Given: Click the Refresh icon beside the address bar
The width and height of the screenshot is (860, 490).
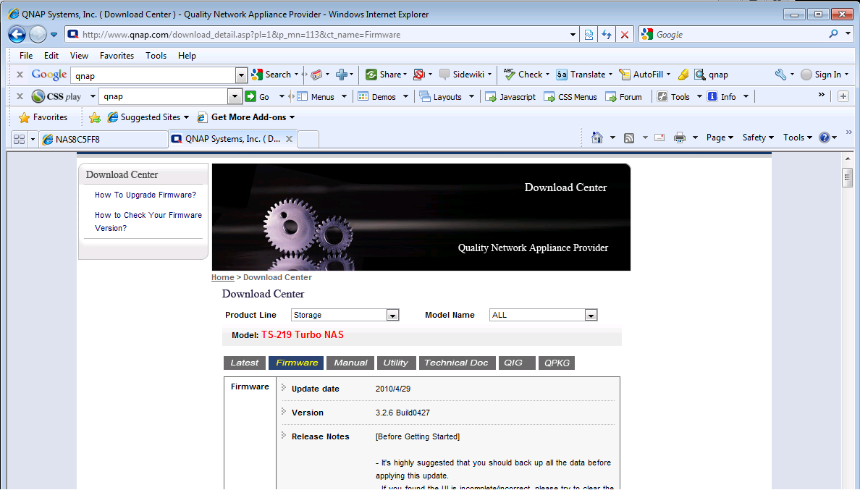Looking at the screenshot, I should coord(606,35).
